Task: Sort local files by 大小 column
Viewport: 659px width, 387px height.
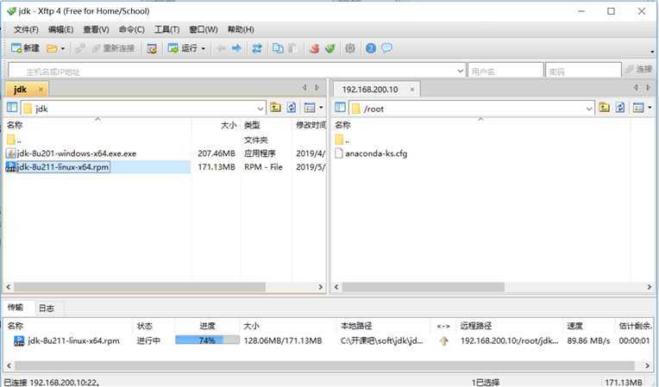Action: click(229, 125)
